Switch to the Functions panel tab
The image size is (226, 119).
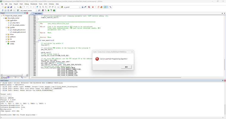point(17,77)
